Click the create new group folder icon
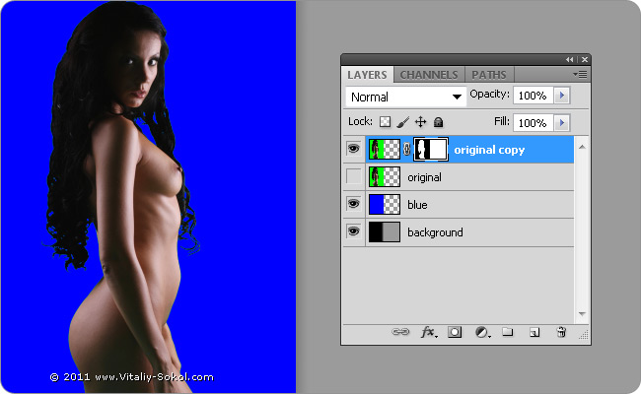641x394 pixels. [x=507, y=332]
